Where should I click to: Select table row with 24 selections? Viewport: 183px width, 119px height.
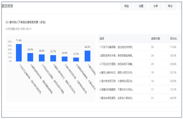[x=139, y=56]
